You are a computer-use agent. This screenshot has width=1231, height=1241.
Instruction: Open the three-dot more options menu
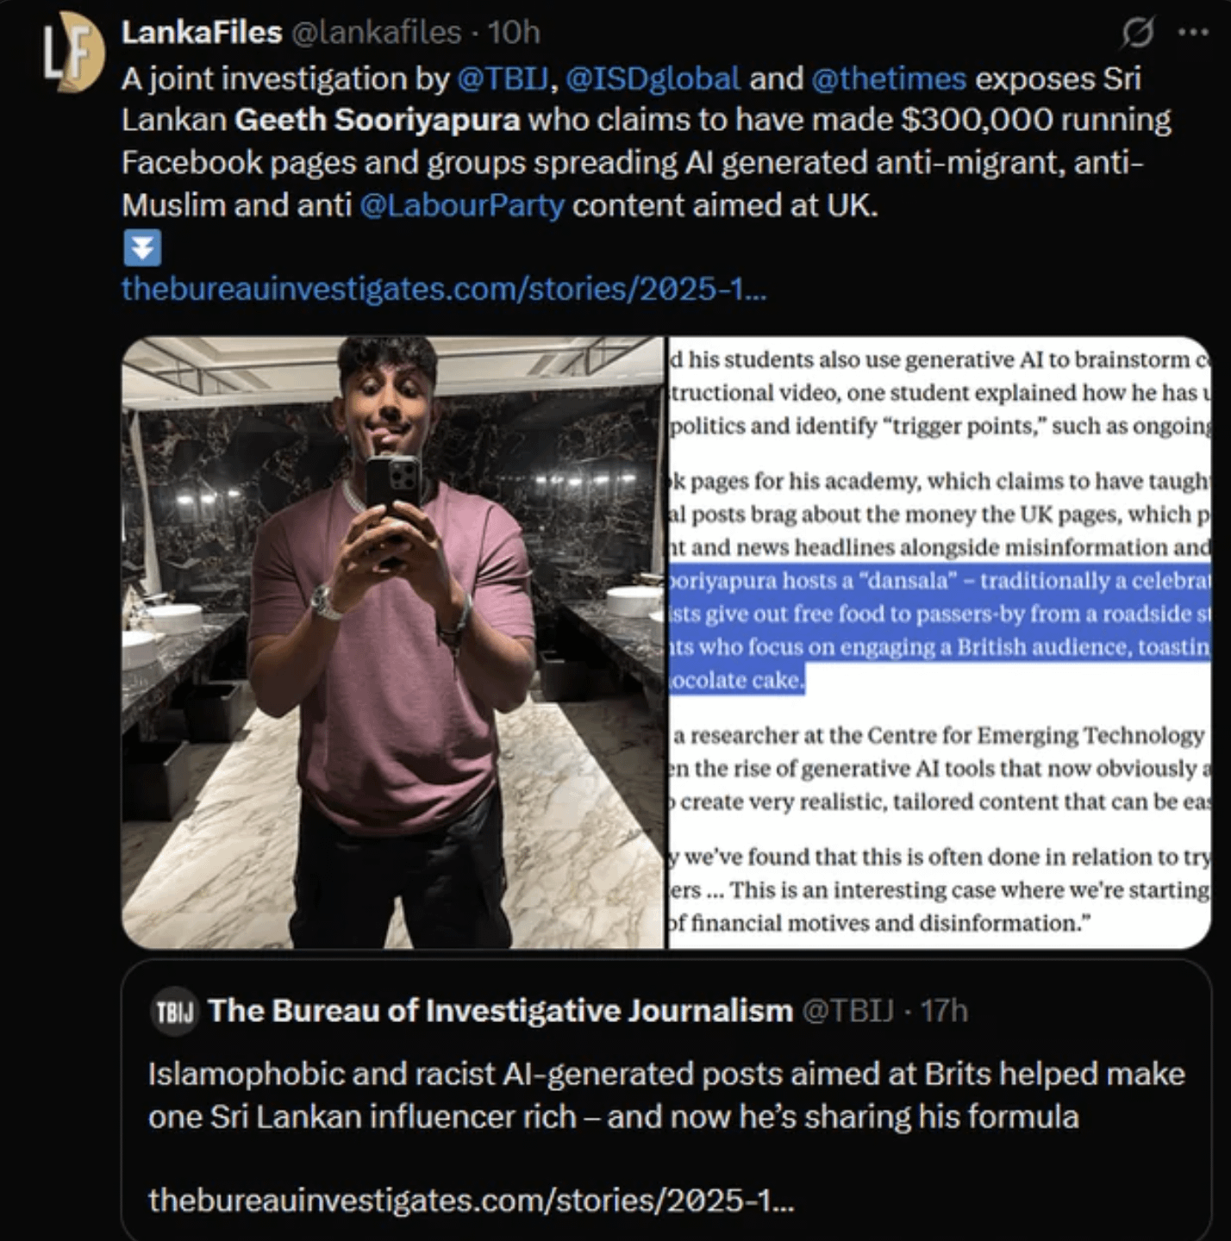point(1193,33)
